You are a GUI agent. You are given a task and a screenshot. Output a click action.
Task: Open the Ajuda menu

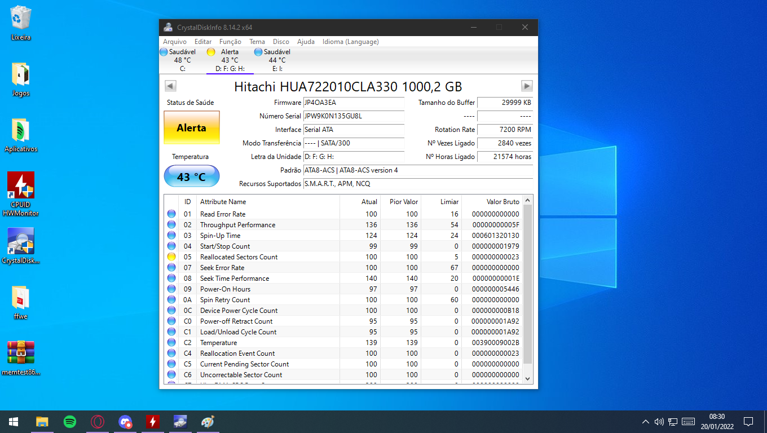point(306,42)
